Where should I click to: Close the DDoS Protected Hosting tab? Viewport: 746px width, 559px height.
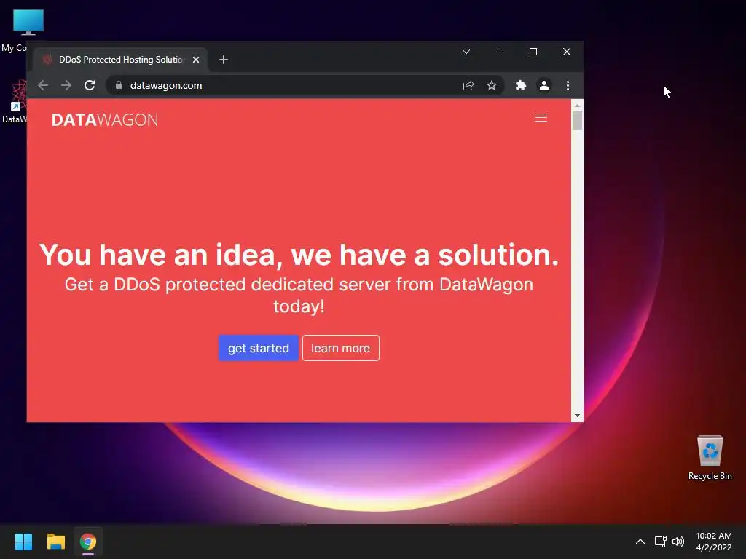coord(195,60)
